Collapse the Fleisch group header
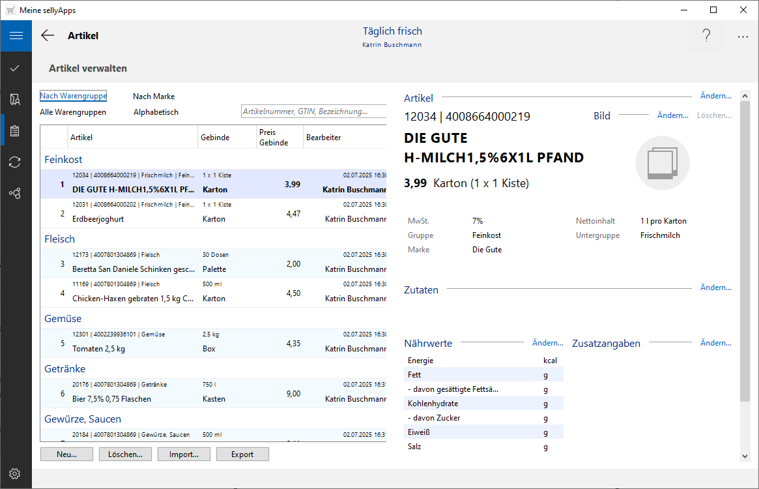The height and width of the screenshot is (489, 759). [x=59, y=239]
